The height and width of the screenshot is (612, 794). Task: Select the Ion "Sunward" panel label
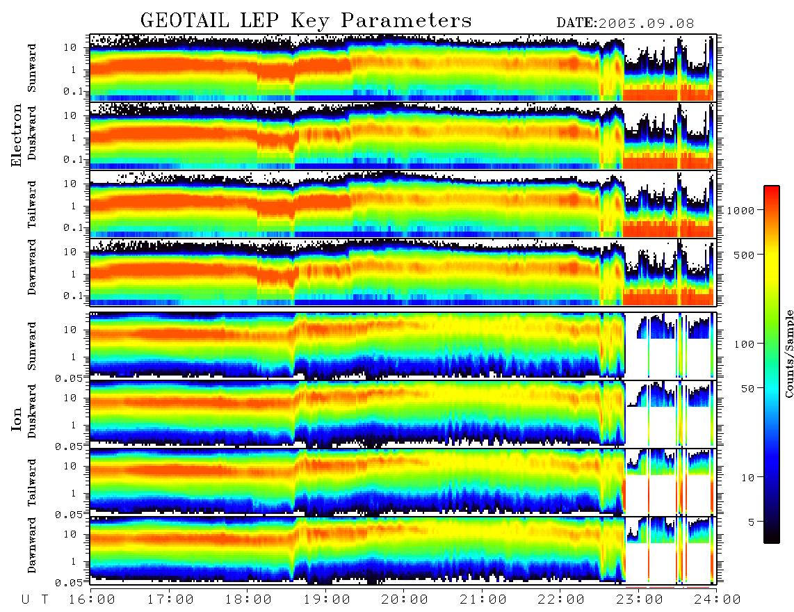pyautogui.click(x=32, y=346)
